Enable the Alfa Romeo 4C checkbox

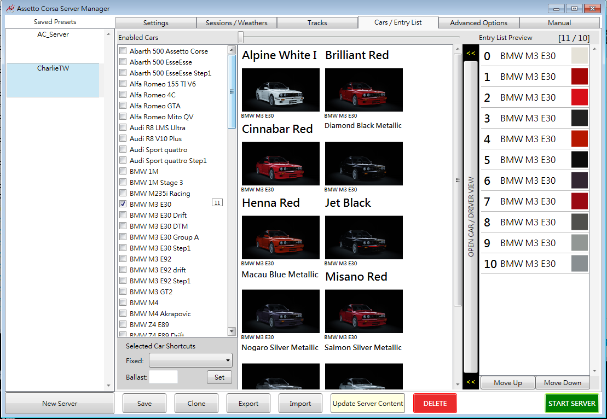[x=123, y=95]
